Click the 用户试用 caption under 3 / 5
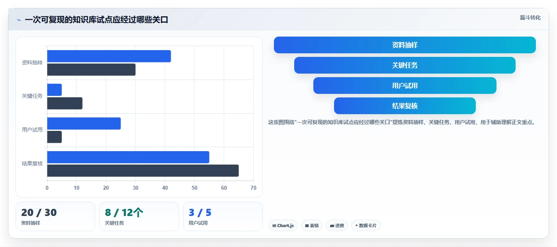Screen dimensions: 557x247 [x=198, y=223]
